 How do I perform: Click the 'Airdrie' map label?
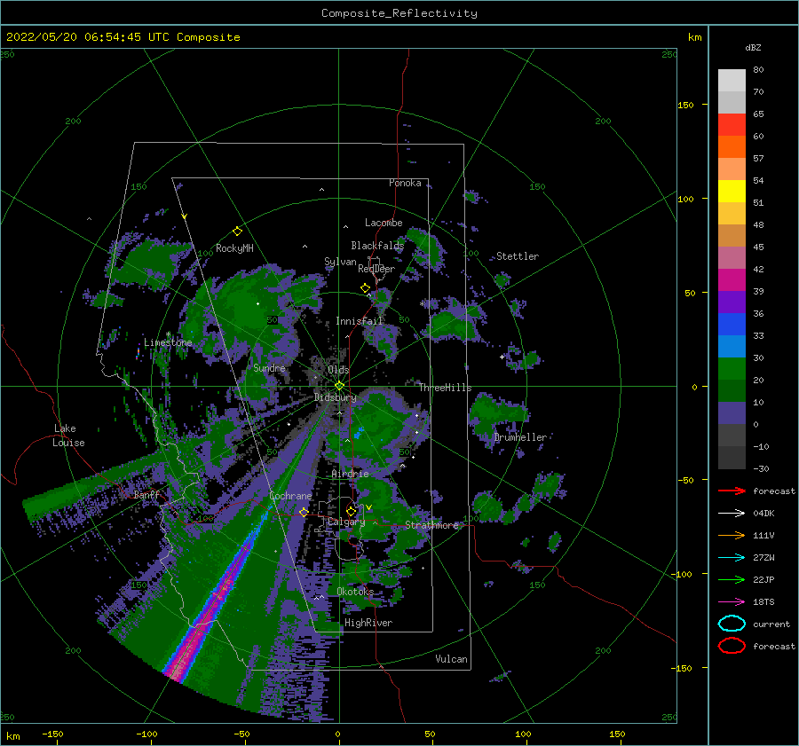click(350, 474)
